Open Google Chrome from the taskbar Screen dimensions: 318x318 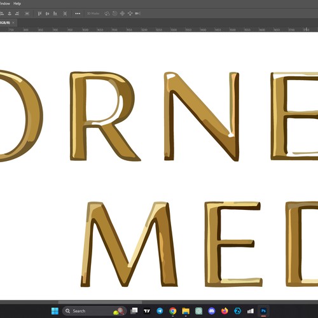173,311
